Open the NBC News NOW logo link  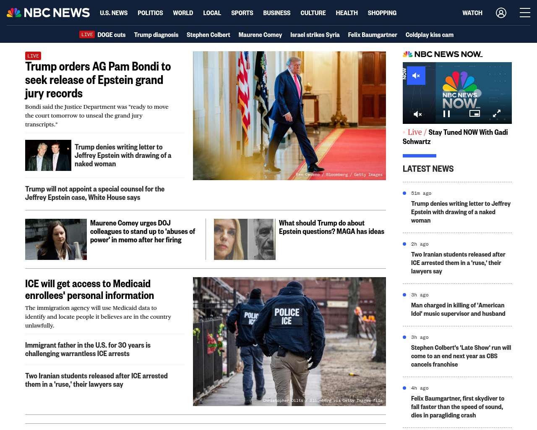443,54
